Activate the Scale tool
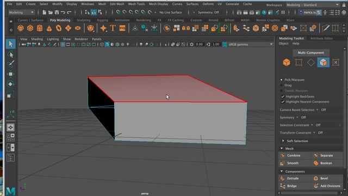The image size is (348, 196). (10, 95)
